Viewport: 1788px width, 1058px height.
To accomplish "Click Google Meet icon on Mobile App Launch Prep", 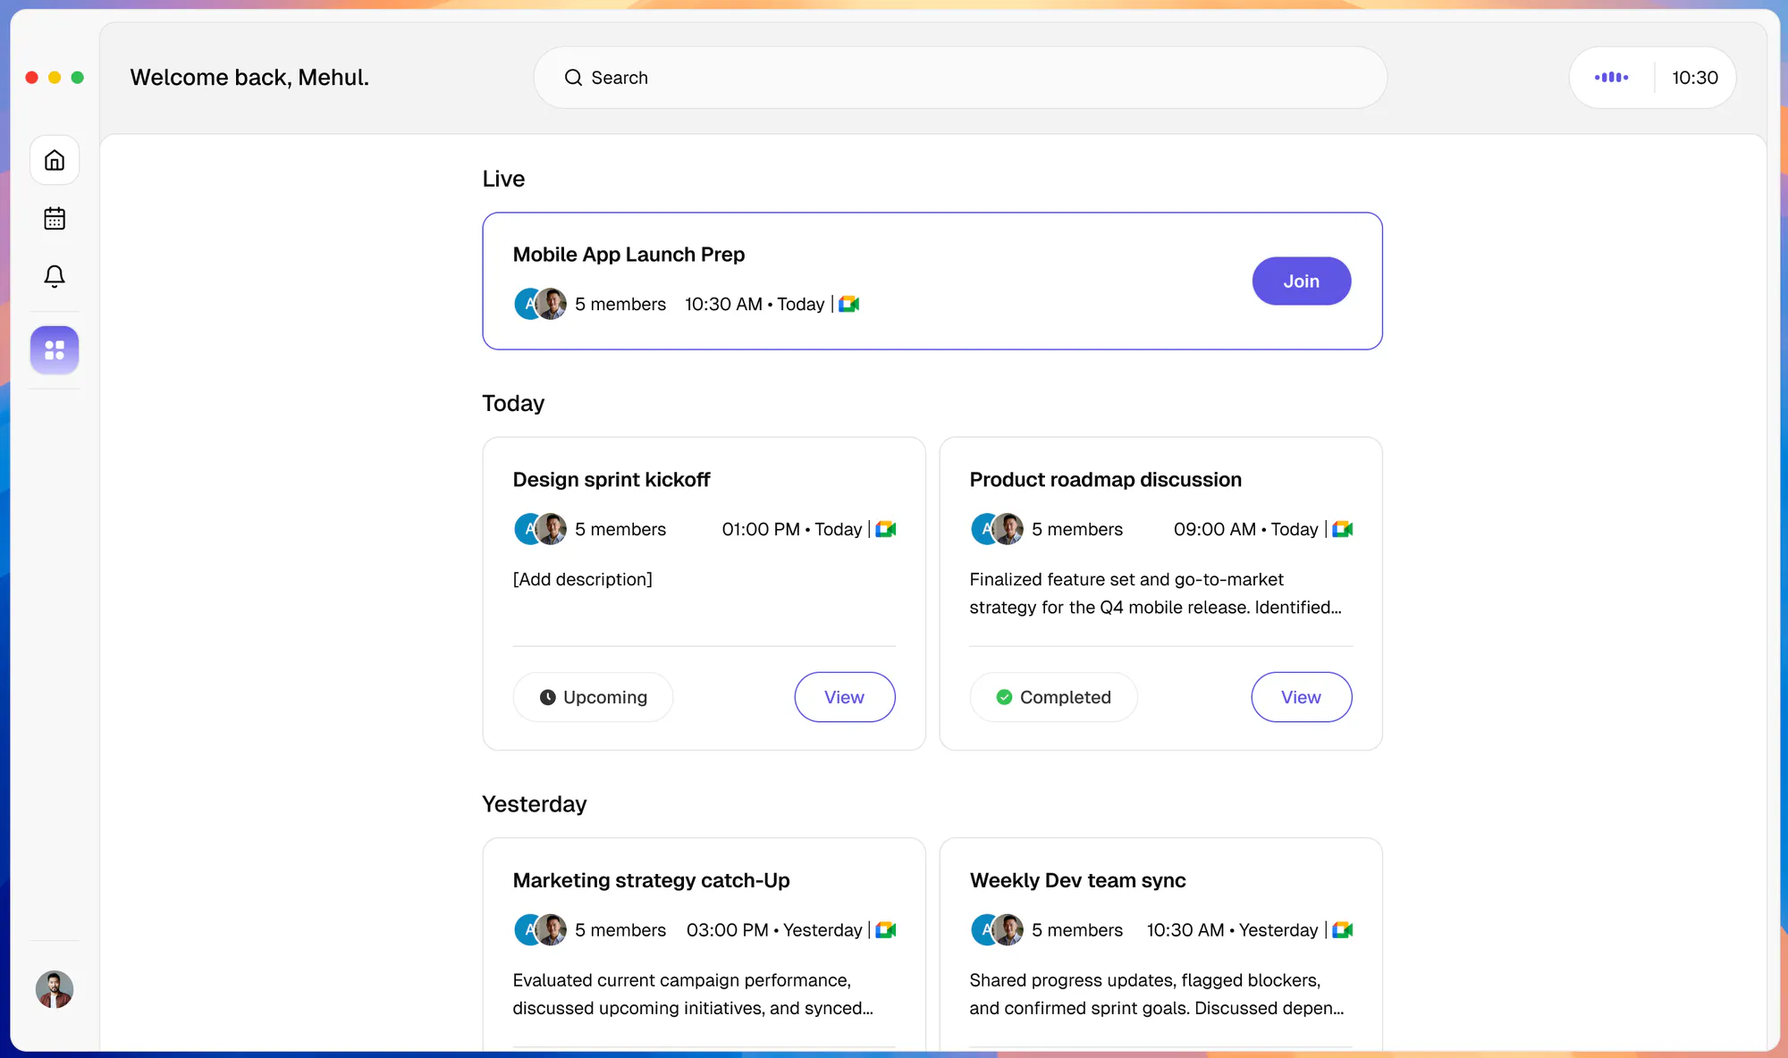I will (849, 305).
